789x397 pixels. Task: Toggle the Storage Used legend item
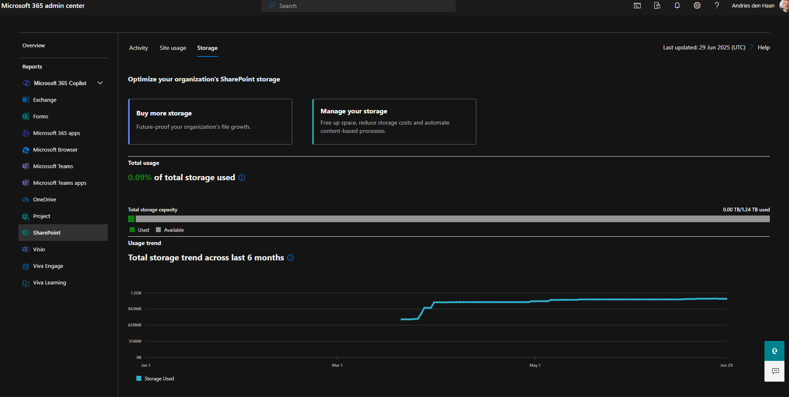pos(155,378)
